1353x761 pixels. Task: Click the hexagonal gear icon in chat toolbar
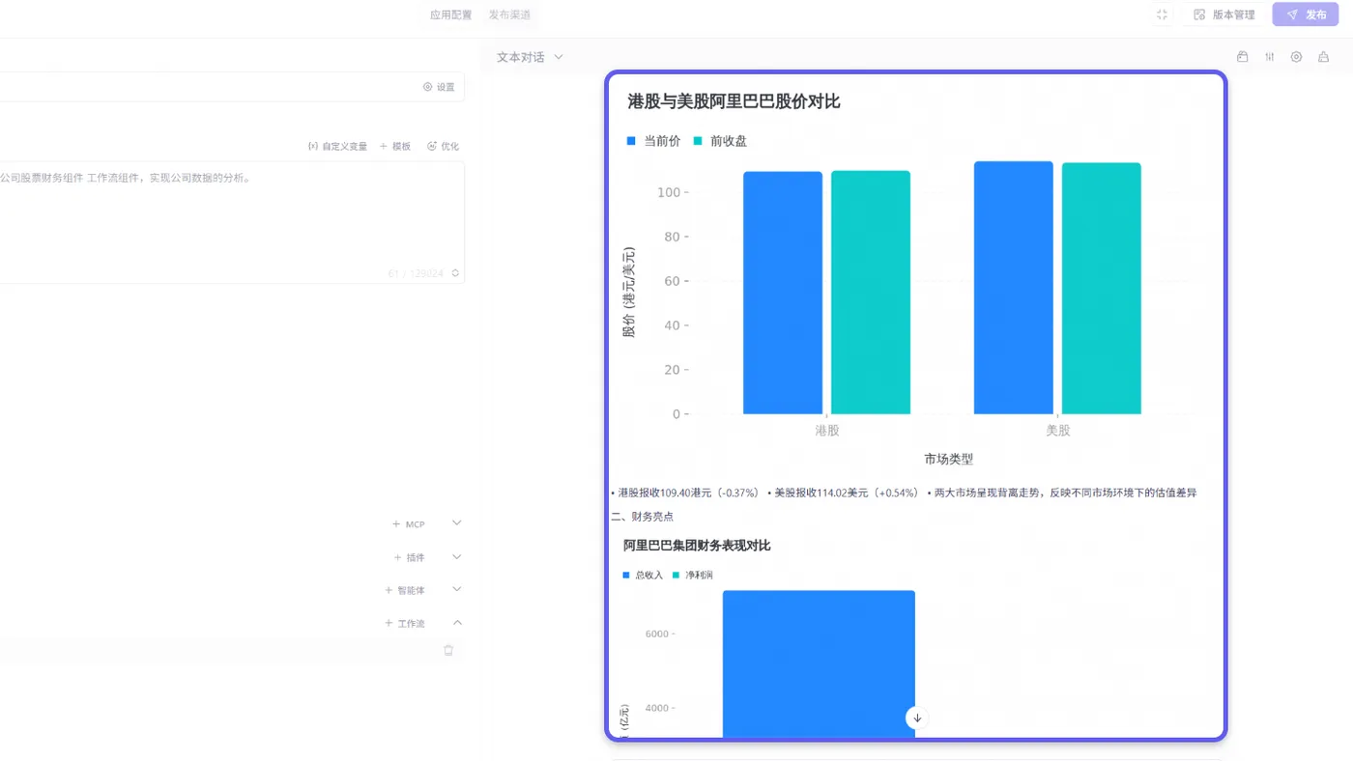(x=1297, y=57)
